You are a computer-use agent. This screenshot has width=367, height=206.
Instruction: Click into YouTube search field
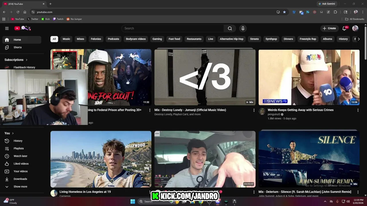coord(173,28)
